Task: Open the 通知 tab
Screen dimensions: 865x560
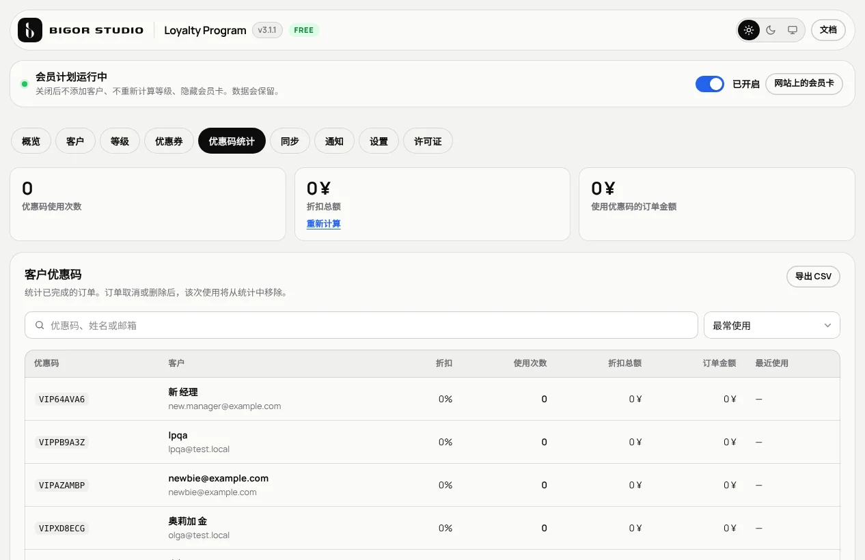Action: (x=334, y=141)
